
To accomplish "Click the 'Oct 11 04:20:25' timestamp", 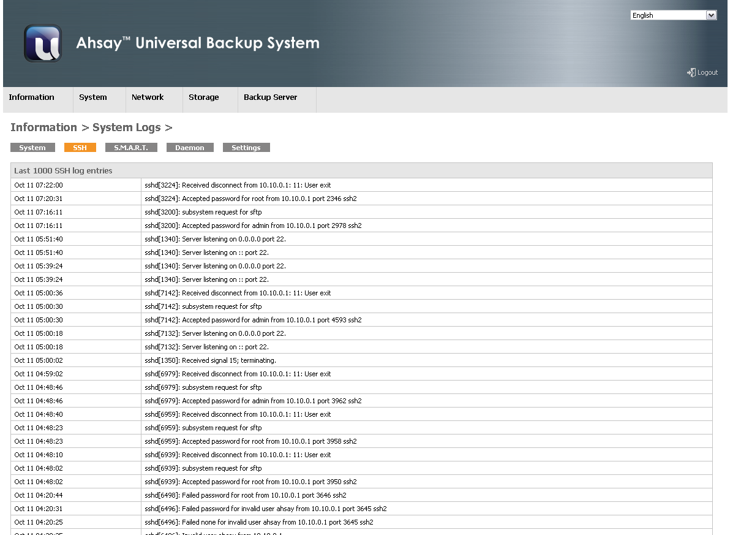I will (x=39, y=522).
